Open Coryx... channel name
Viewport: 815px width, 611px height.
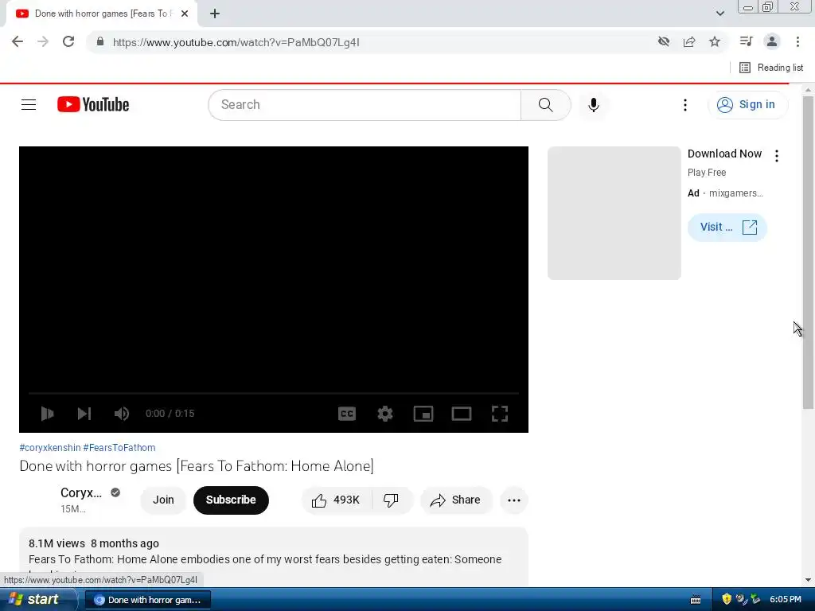81,492
